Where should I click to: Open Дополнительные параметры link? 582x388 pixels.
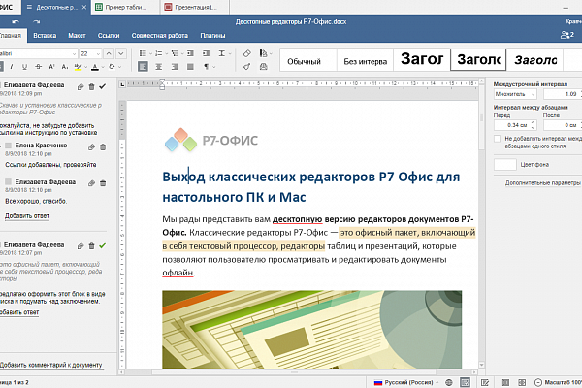coord(542,183)
